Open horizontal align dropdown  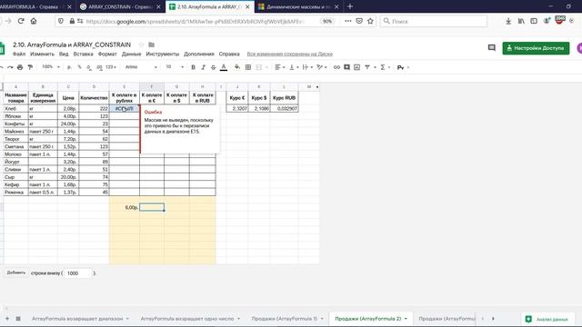[280, 67]
